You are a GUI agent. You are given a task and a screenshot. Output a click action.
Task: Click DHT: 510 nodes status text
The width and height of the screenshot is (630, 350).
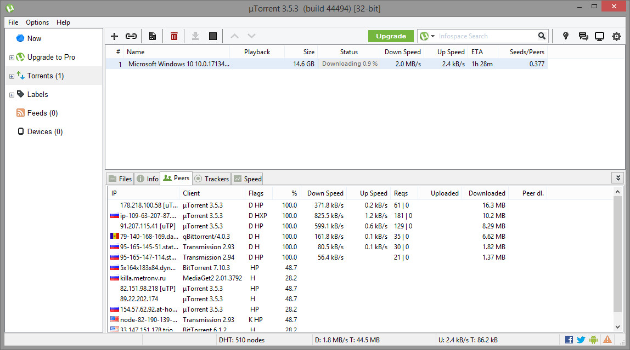tap(241, 340)
